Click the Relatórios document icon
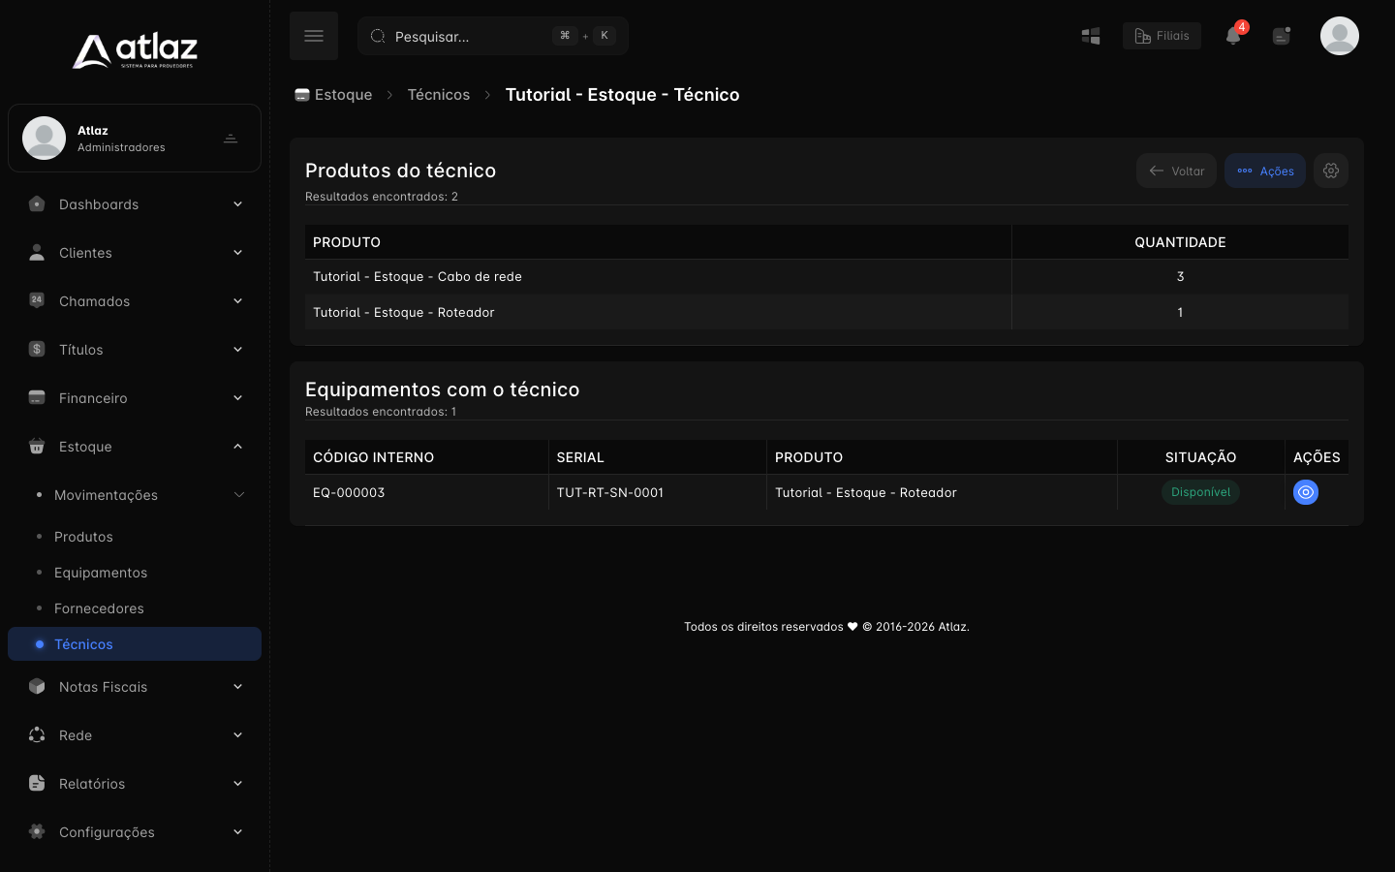Screen dimensions: 1395x872 [x=37, y=783]
